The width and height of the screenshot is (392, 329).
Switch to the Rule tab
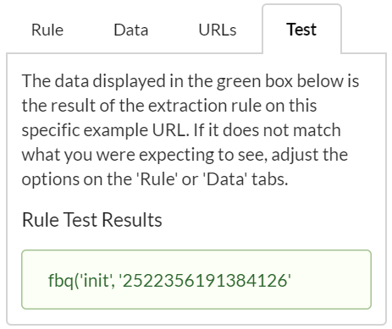pyautogui.click(x=47, y=30)
